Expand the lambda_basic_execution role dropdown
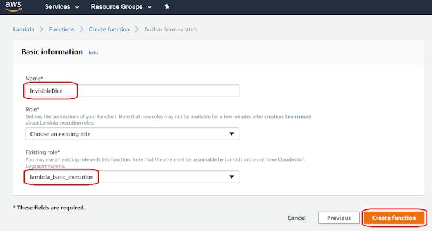 click(133, 177)
